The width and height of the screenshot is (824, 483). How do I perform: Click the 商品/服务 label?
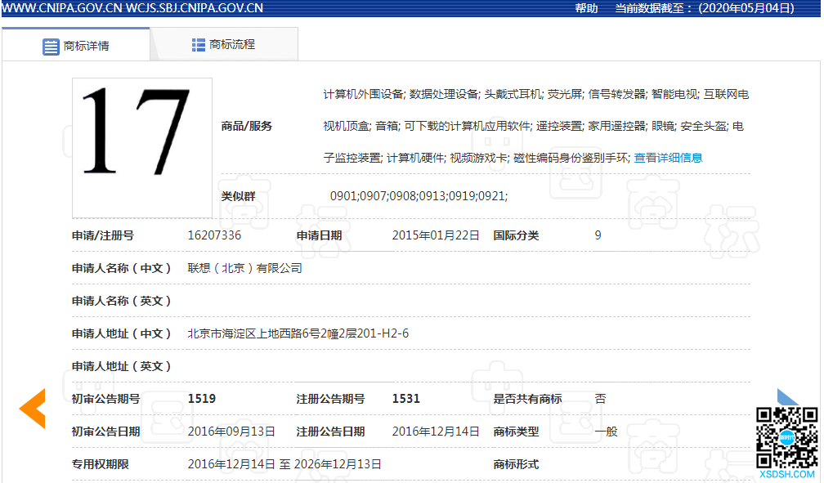pyautogui.click(x=247, y=126)
